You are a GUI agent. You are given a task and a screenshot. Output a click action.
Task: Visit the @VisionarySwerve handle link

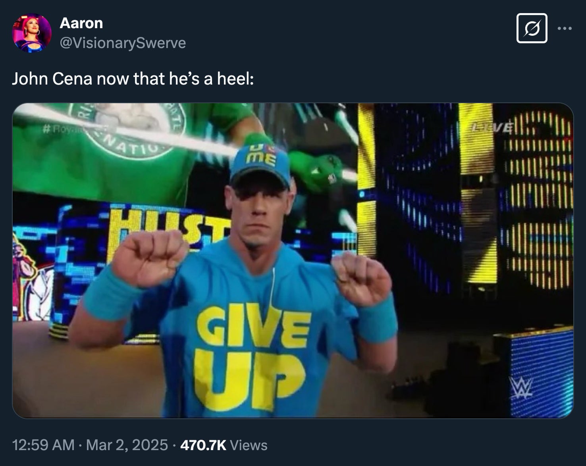pos(122,42)
